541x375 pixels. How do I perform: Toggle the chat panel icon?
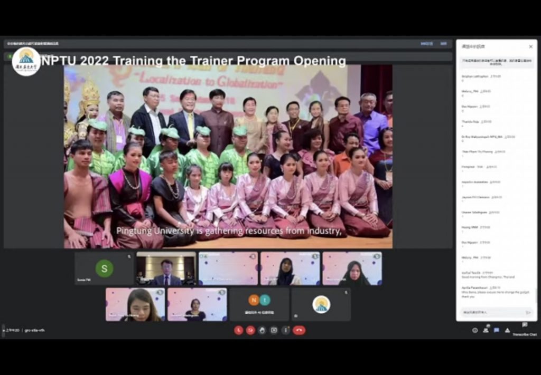tap(496, 330)
